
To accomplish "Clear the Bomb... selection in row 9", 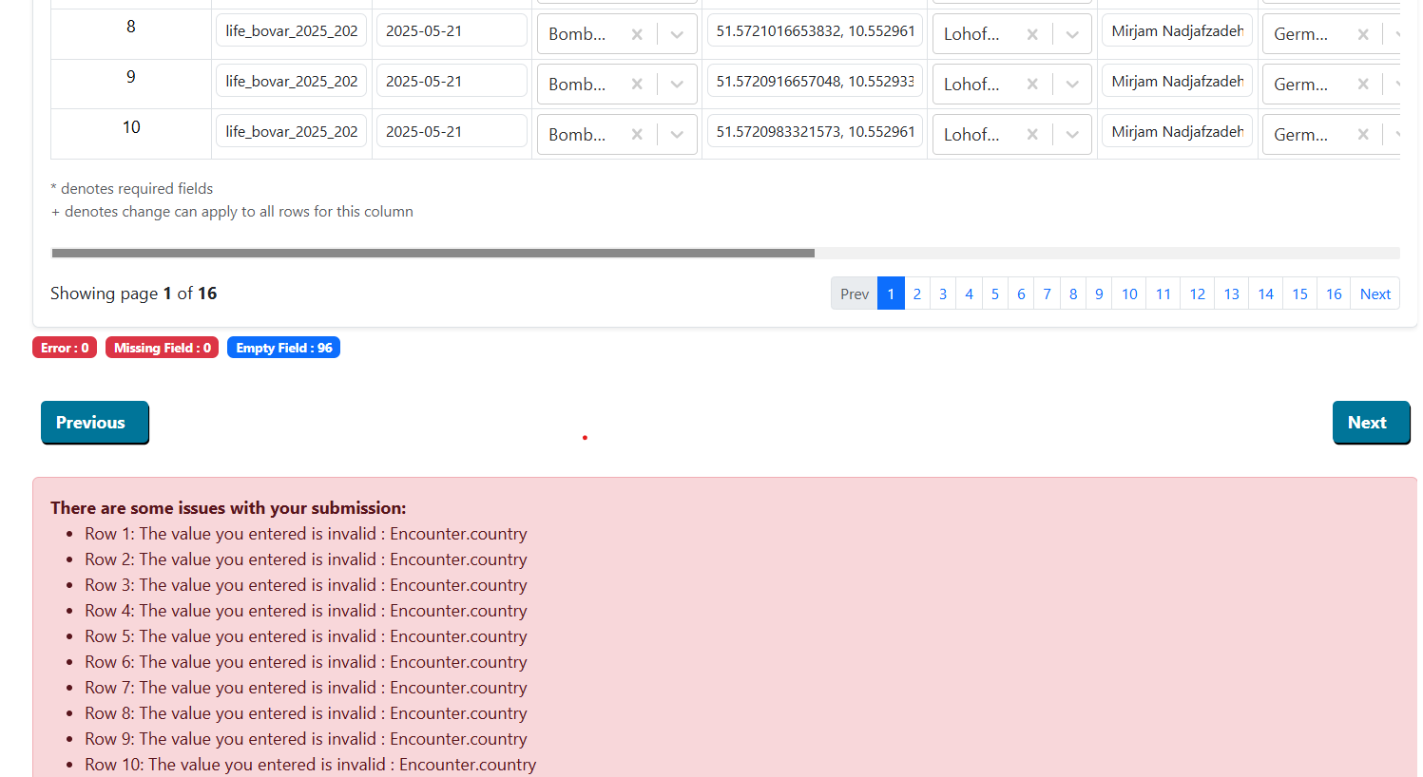I will click(637, 85).
